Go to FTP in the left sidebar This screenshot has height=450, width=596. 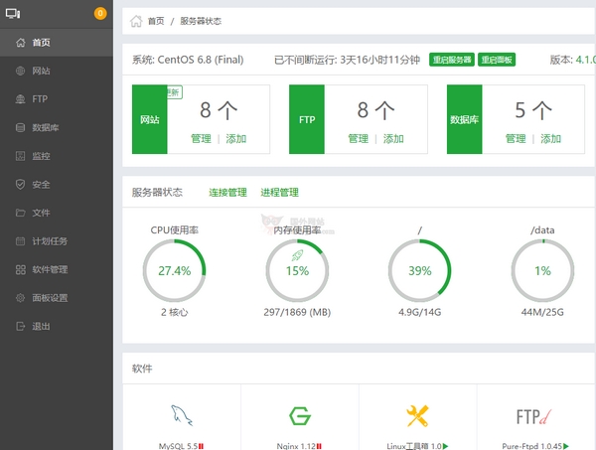[x=40, y=99]
